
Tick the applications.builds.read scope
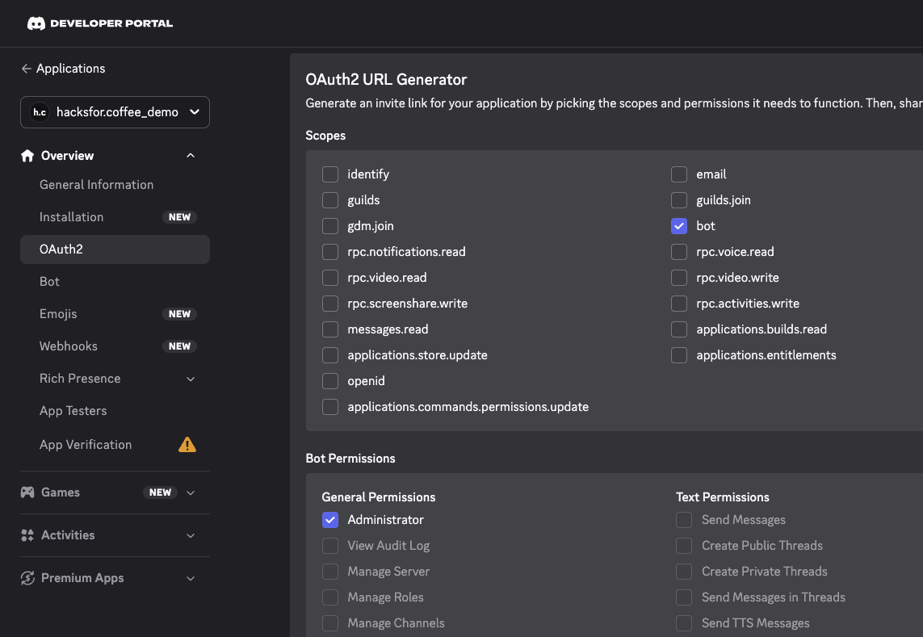[x=678, y=329]
